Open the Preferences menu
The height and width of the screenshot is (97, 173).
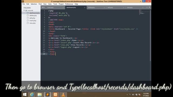click(x=69, y=4)
